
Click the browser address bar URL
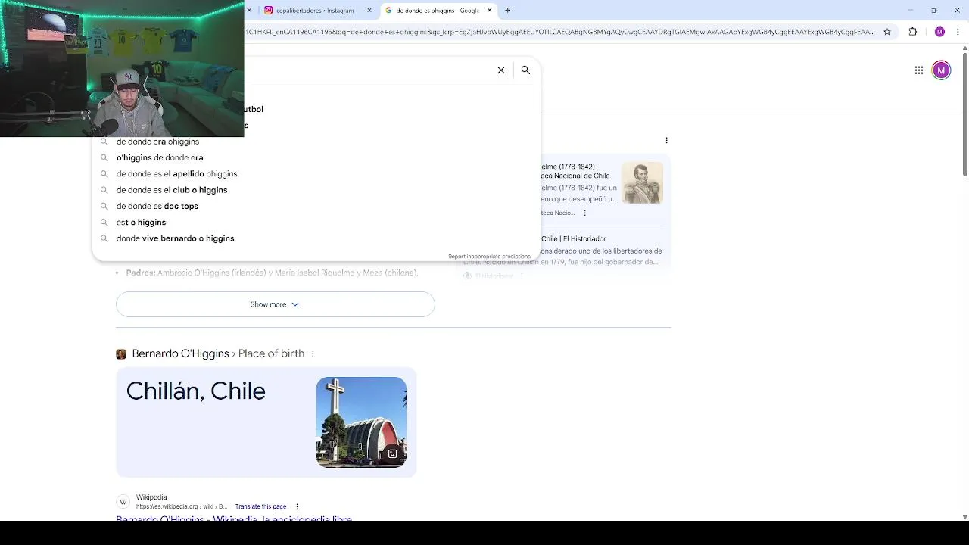(x=560, y=32)
